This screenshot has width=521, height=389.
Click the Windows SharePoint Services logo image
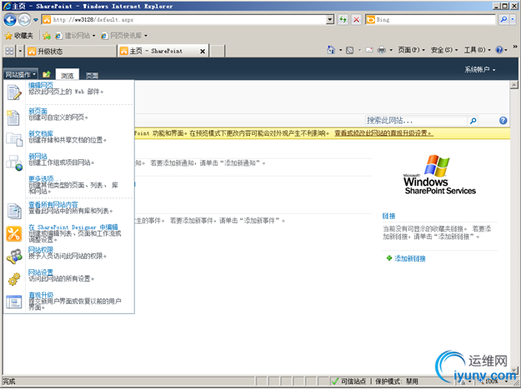(x=439, y=175)
